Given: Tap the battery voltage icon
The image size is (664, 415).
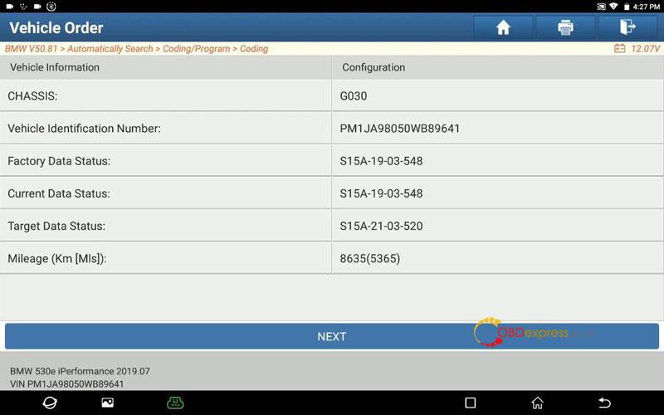Looking at the screenshot, I should pyautogui.click(x=619, y=48).
